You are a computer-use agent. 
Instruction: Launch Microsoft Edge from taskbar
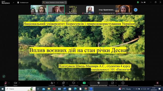point(75,89)
